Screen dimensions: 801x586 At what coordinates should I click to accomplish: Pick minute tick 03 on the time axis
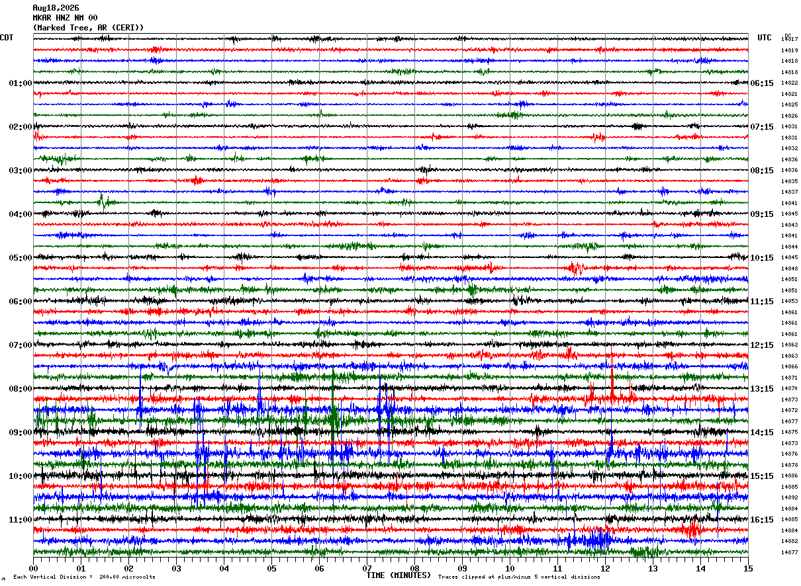pos(176,568)
